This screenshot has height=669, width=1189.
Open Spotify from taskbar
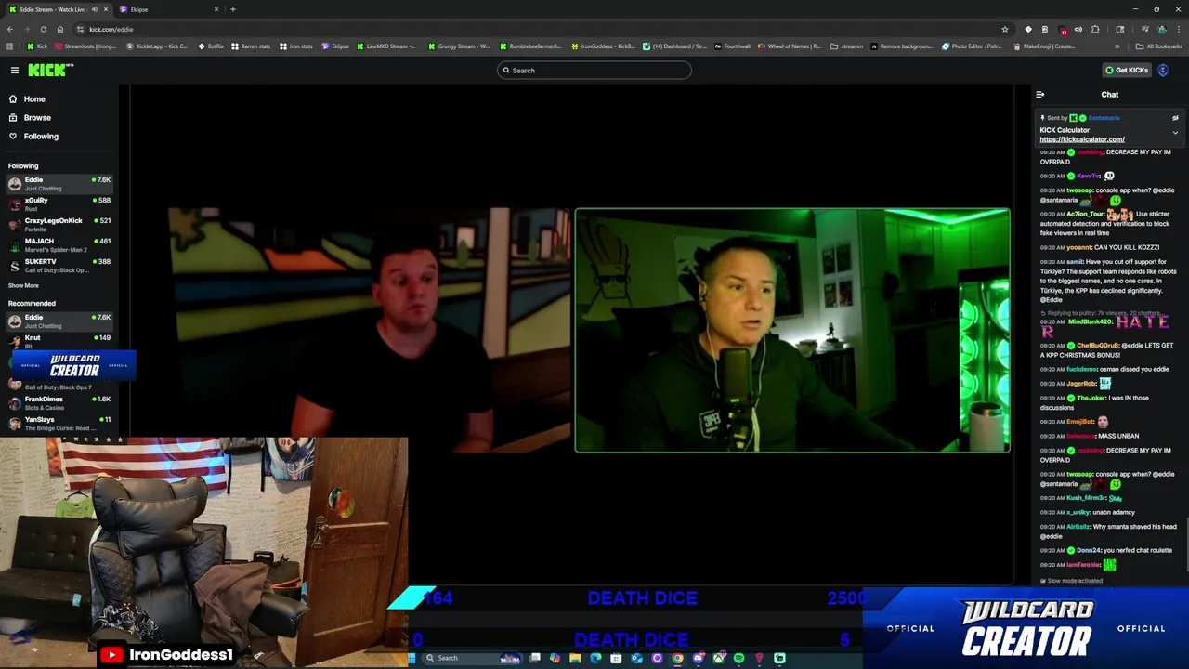coord(738,658)
